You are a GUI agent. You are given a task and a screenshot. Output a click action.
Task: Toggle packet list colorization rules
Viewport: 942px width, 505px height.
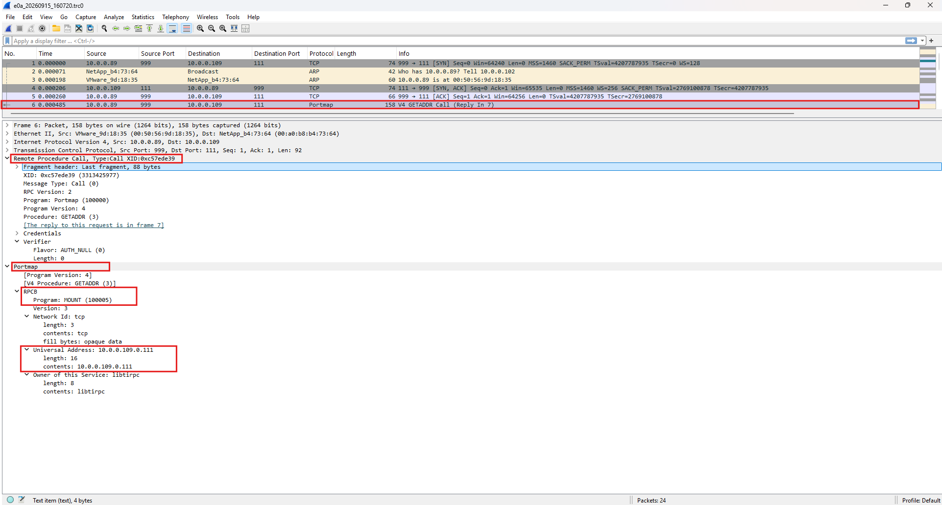(x=187, y=28)
